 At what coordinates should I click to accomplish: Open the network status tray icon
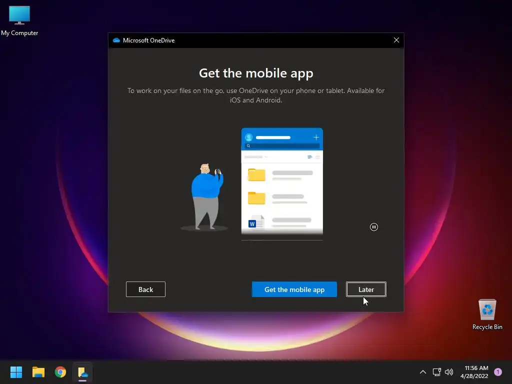click(437, 372)
